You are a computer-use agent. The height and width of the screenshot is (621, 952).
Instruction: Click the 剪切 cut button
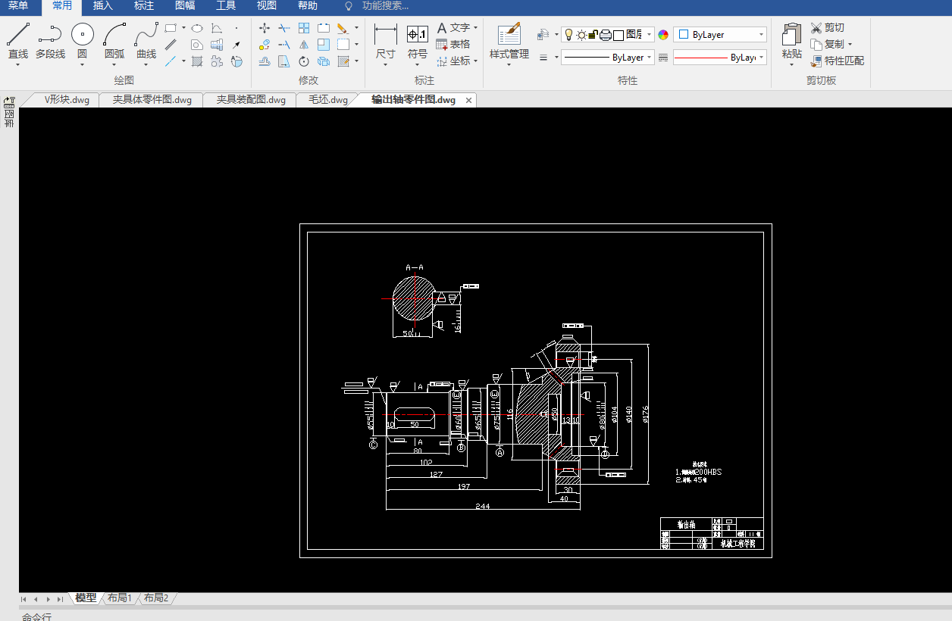click(828, 28)
